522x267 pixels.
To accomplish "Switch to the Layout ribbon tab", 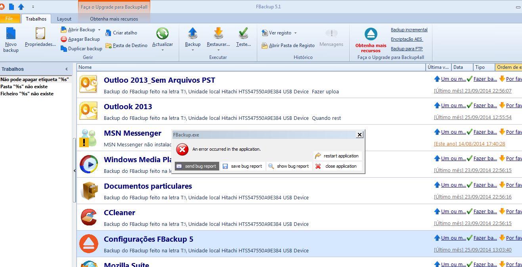I will coord(64,19).
